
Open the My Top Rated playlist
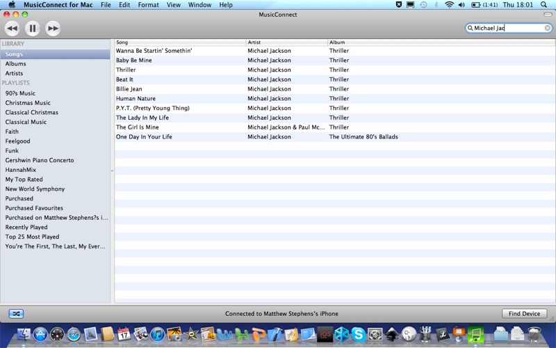55,180
